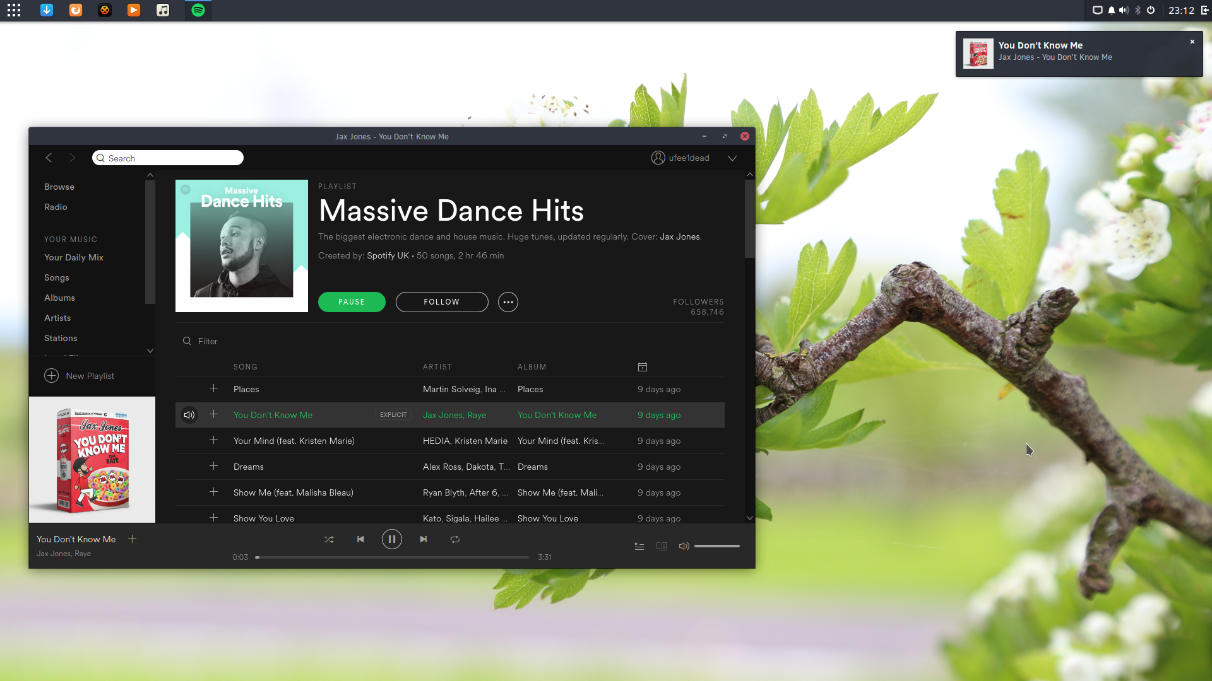Open Radio in the sidebar
The height and width of the screenshot is (681, 1212).
click(56, 207)
